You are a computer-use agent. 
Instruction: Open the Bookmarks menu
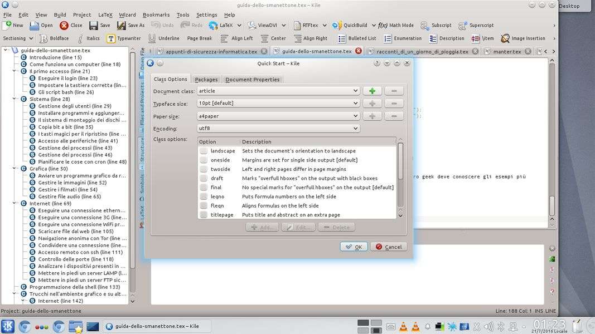pos(156,15)
